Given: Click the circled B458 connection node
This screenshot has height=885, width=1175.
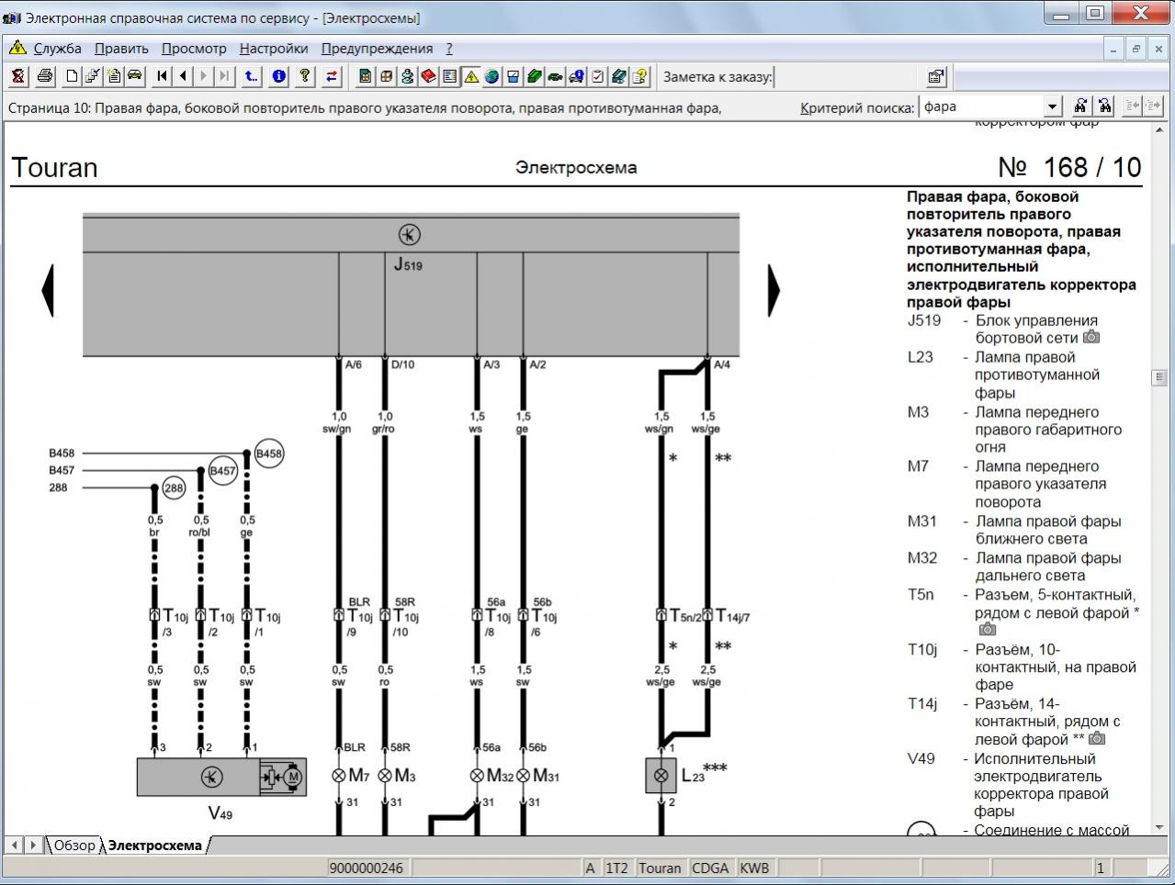Looking at the screenshot, I should [268, 453].
